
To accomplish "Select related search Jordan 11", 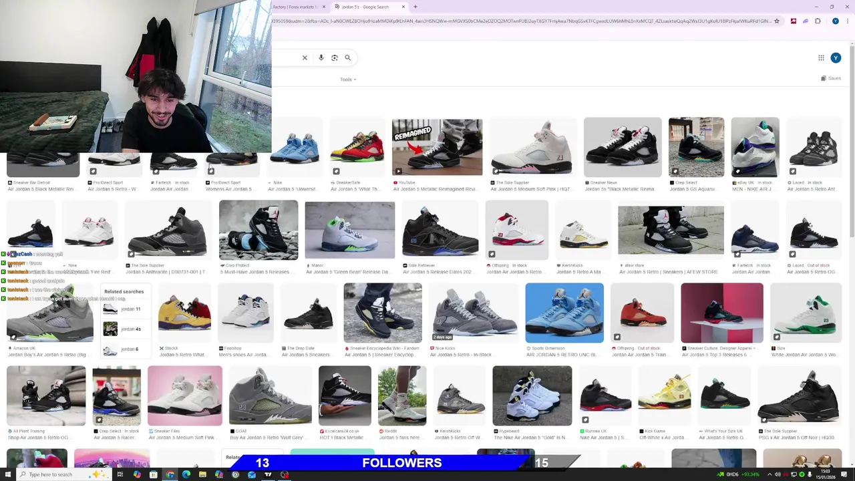I will 124,309.
